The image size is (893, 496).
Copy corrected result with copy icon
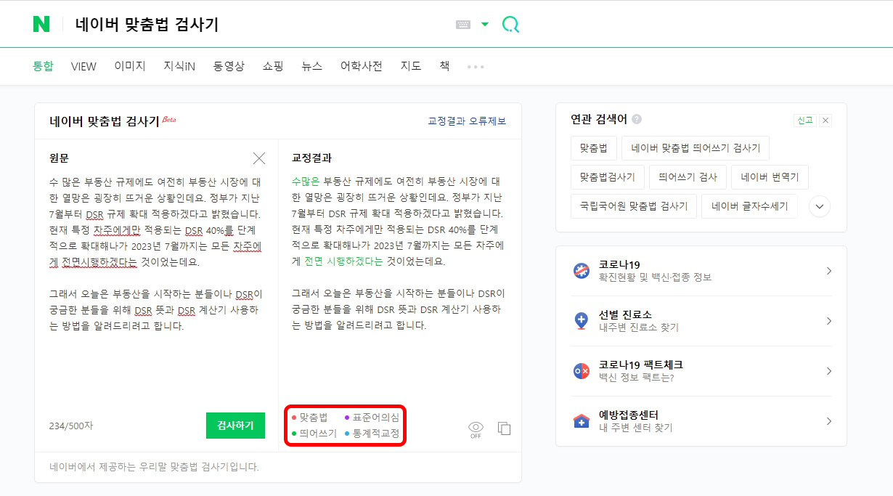point(505,428)
